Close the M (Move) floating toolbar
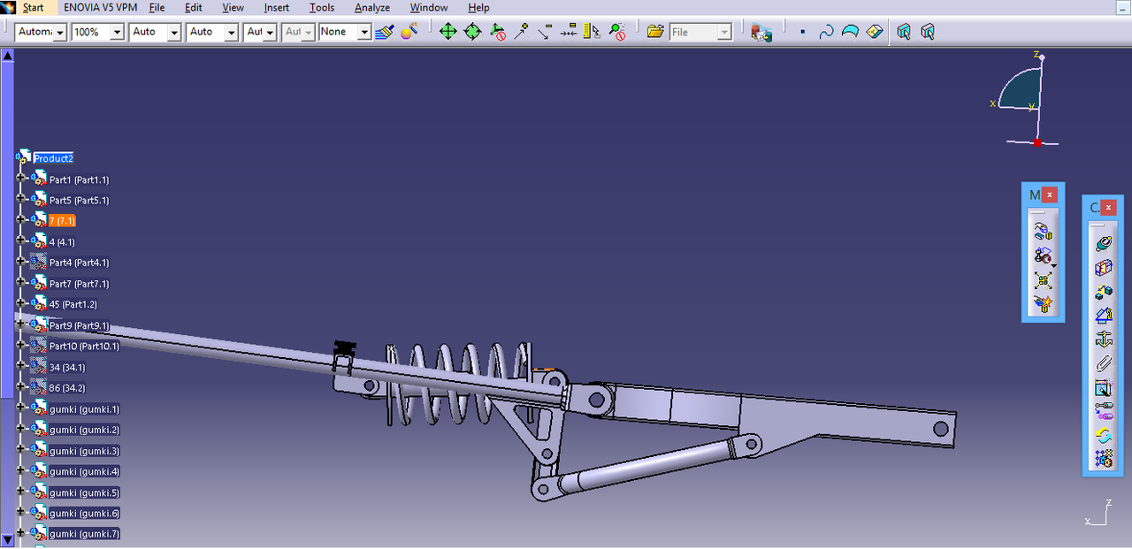The height and width of the screenshot is (549, 1132). pyautogui.click(x=1050, y=194)
